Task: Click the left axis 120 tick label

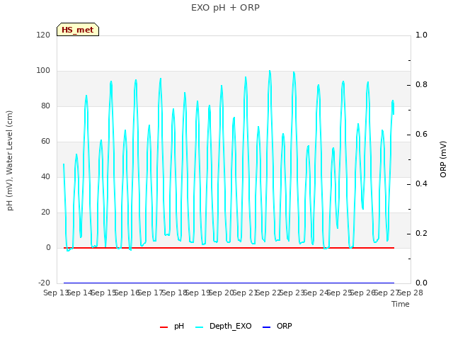Action: coord(43,35)
